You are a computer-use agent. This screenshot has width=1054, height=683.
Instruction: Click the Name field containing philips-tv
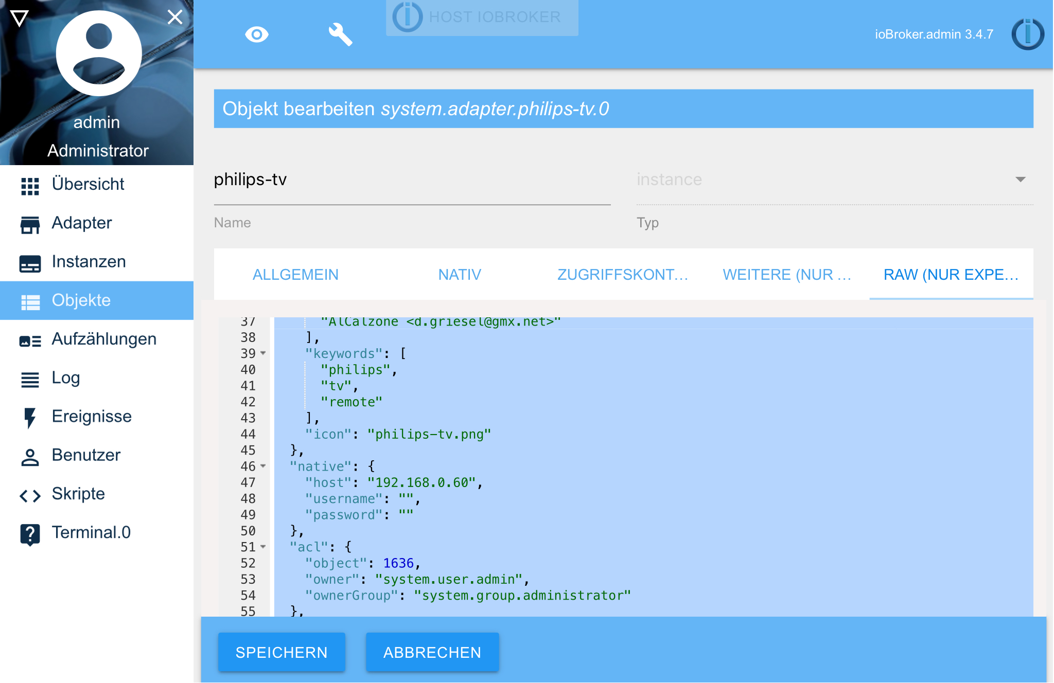[x=412, y=179]
